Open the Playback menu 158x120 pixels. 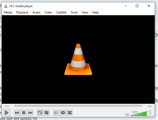(22, 12)
